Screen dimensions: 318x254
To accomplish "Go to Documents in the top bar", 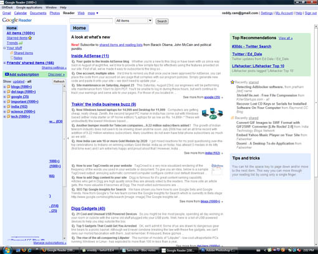I will point(38,13).
